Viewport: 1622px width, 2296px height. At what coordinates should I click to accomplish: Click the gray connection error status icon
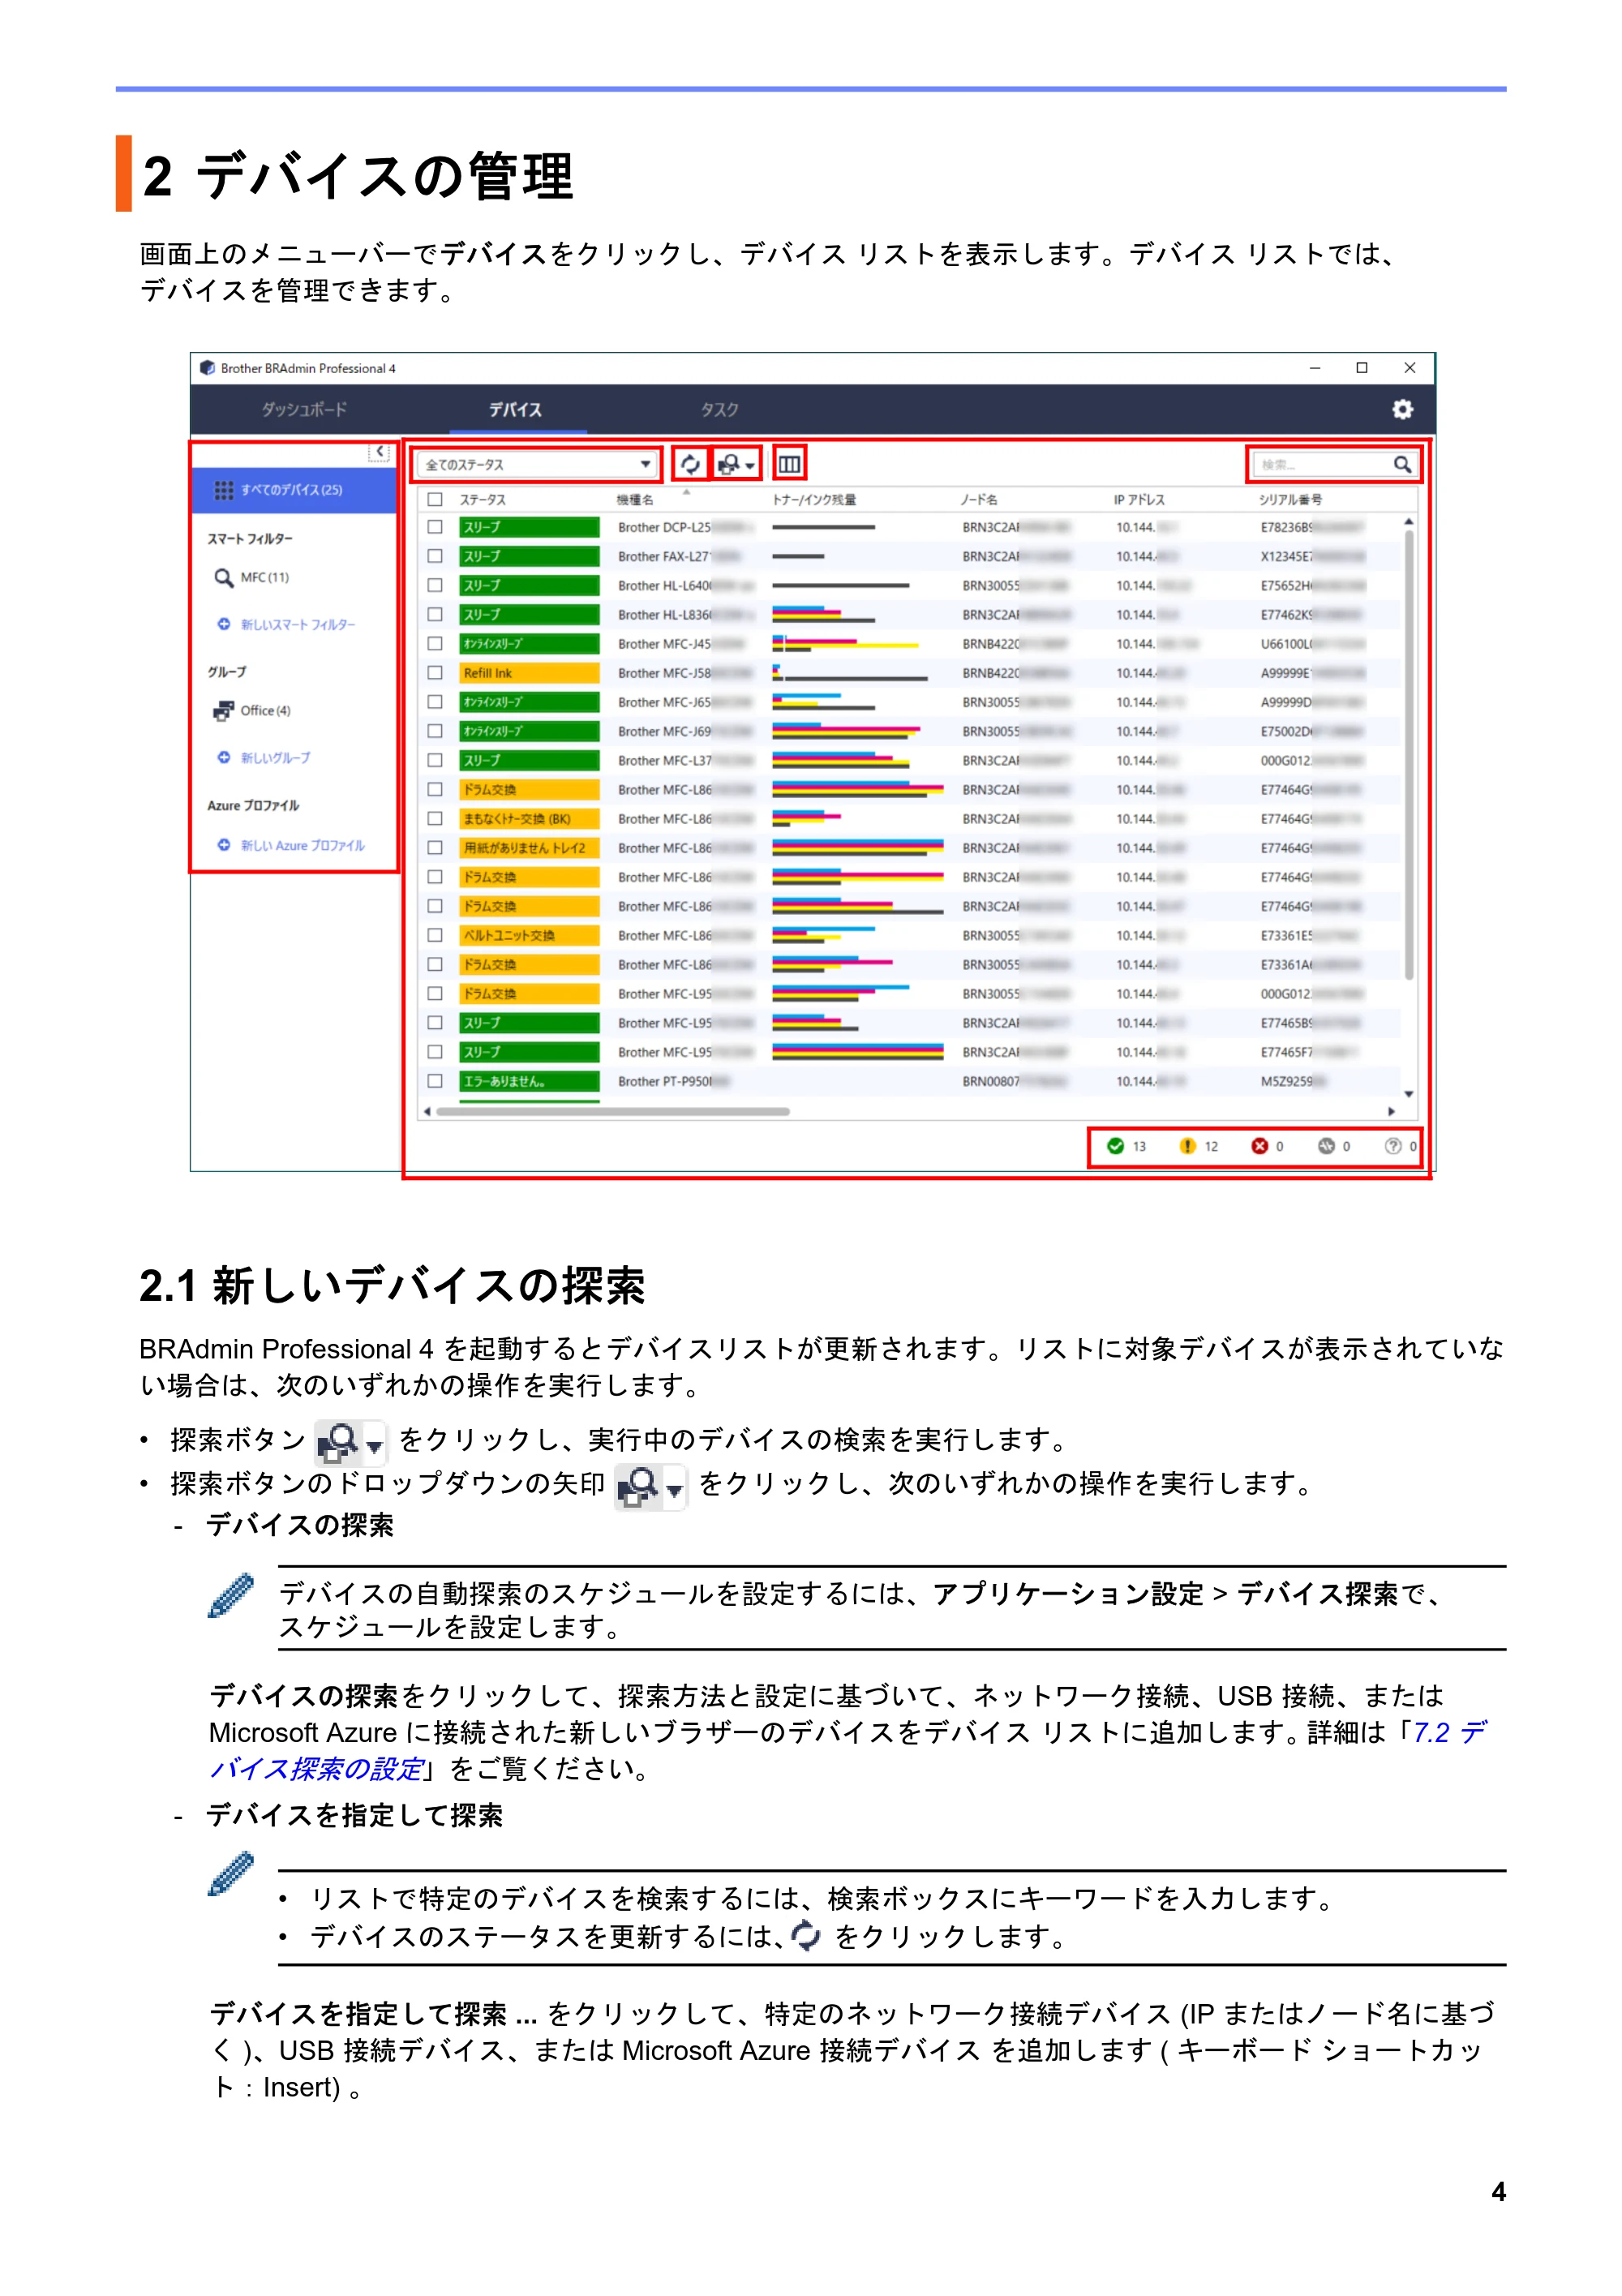(1326, 1146)
